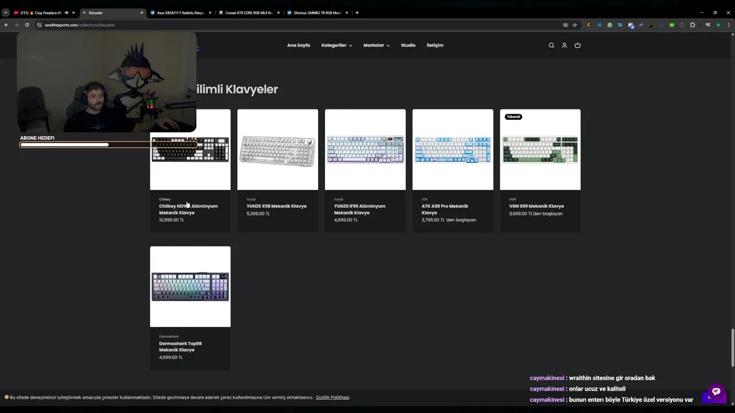Click the orange C extension icon
Screen dimensions: 735x413
589,25
